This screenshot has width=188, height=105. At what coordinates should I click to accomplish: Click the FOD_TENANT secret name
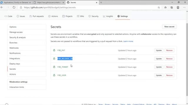(63, 67)
